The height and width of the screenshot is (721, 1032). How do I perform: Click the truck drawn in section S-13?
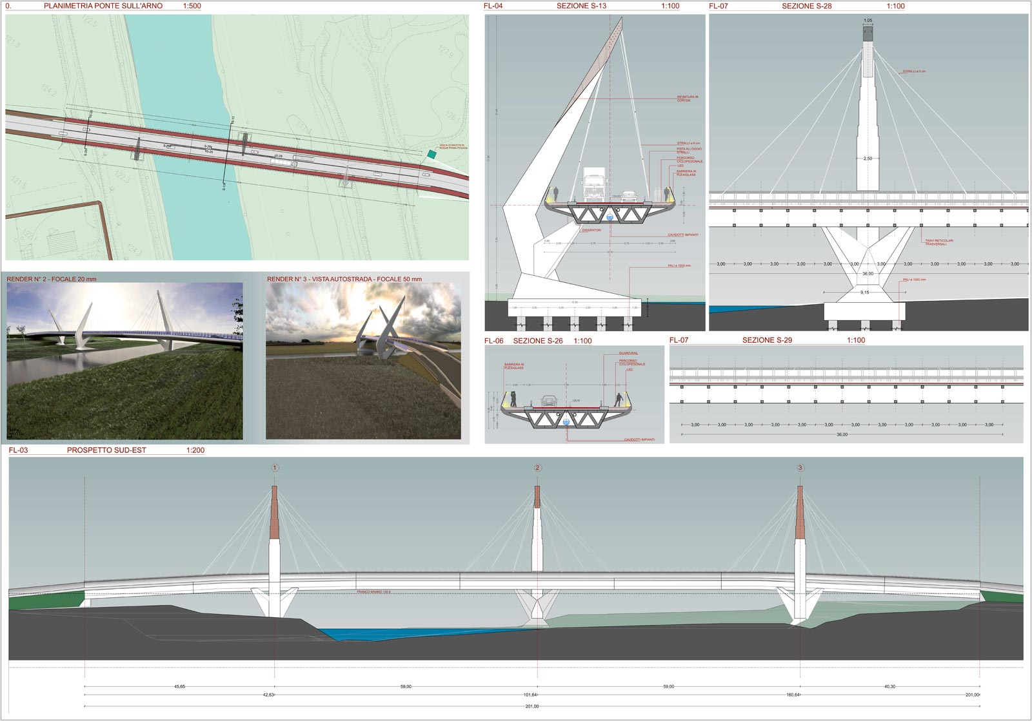593,184
